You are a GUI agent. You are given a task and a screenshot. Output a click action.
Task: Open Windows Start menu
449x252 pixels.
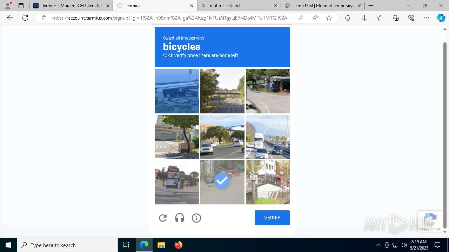click(8, 245)
